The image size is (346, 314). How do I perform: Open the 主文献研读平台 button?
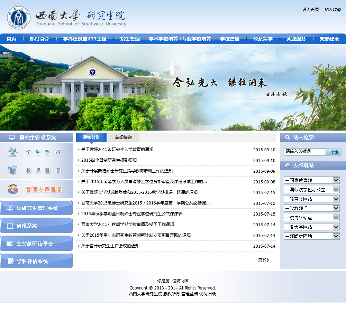tap(36, 243)
